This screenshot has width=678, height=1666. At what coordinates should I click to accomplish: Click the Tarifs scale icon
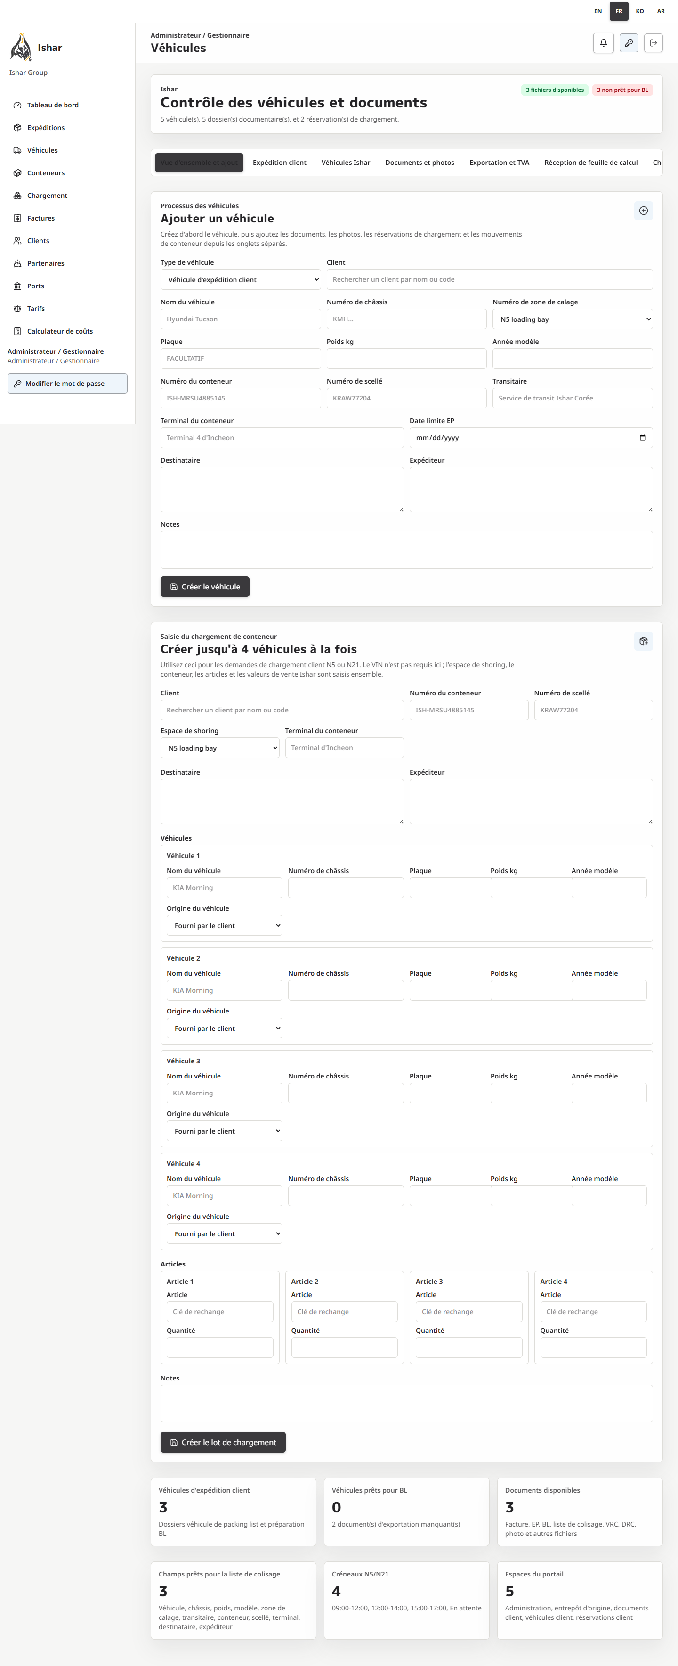(17, 309)
